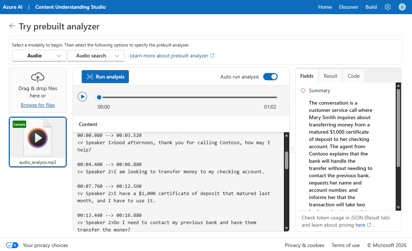Click the Try prebuilt analyzer heading
412x251 pixels.
point(59,27)
